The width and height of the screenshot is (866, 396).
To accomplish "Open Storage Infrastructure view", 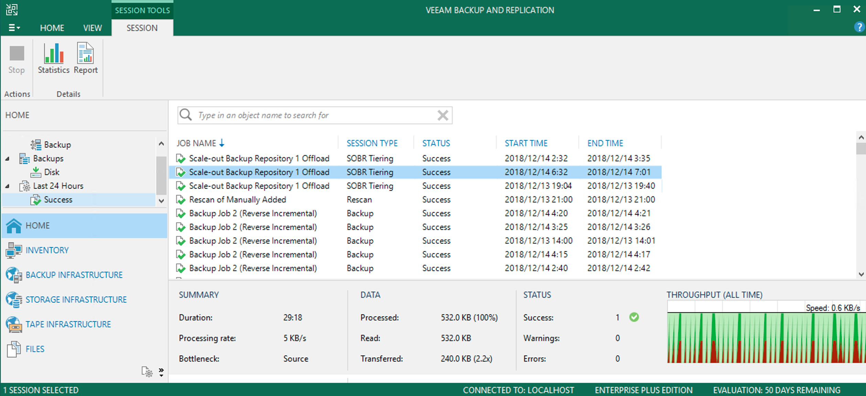I will point(76,300).
